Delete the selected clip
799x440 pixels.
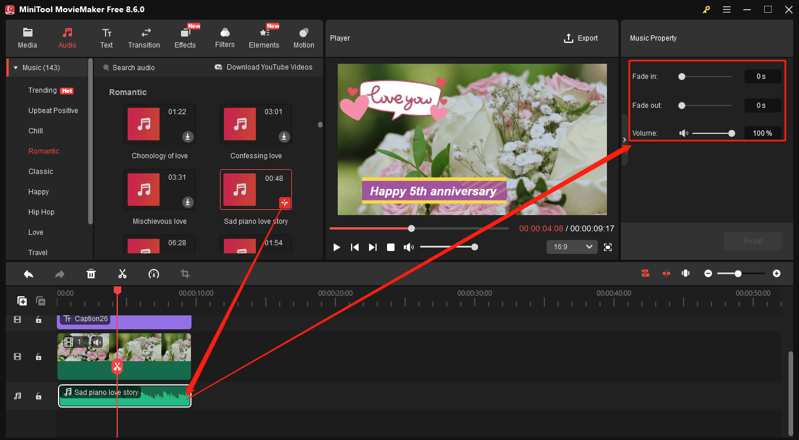click(91, 274)
